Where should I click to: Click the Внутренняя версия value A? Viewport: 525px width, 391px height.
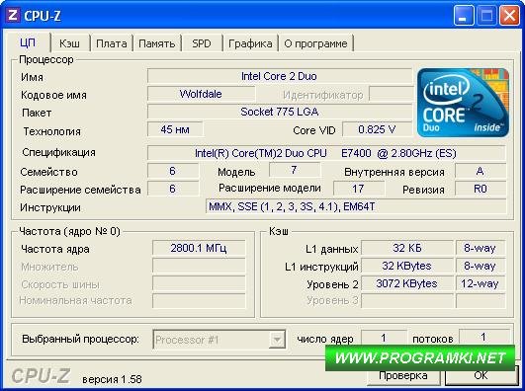[481, 171]
